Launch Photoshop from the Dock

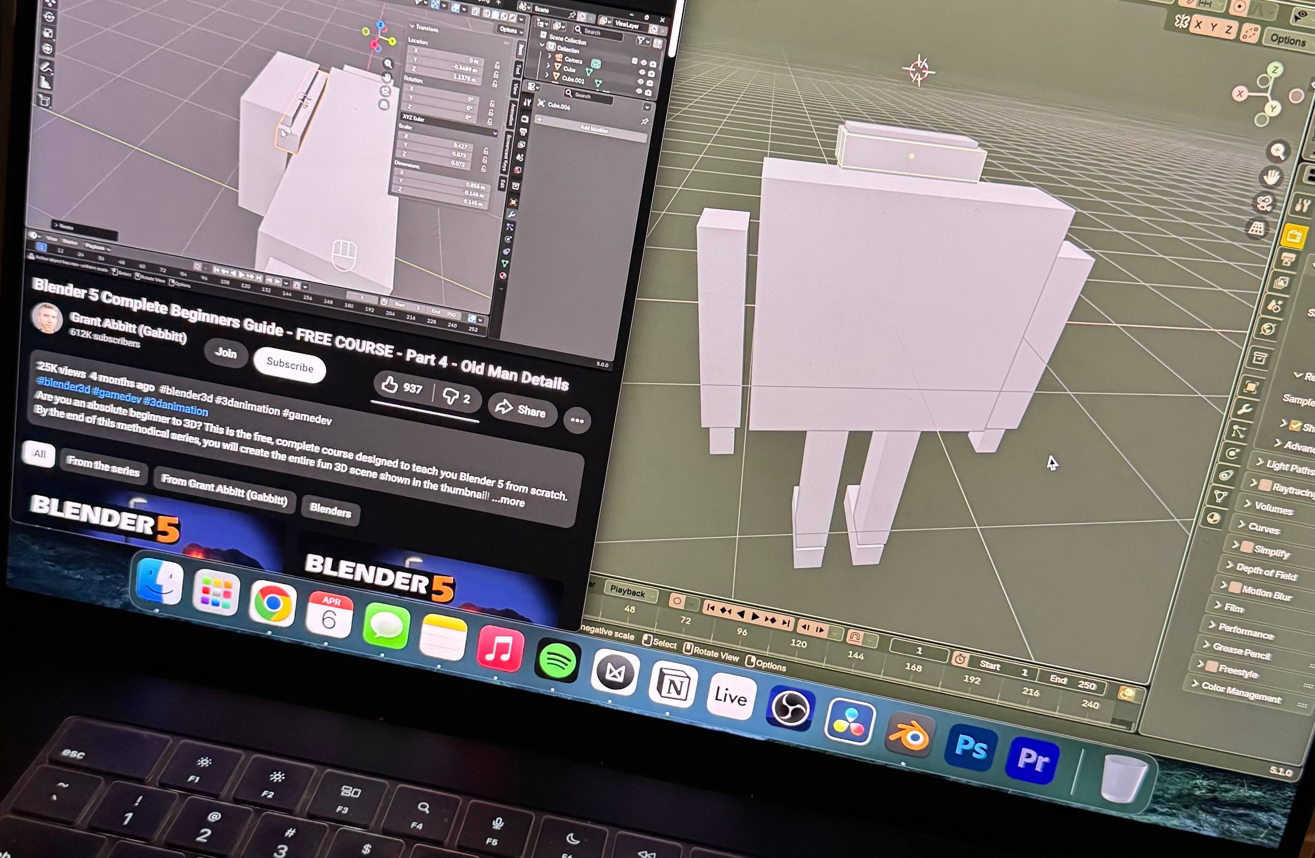970,748
